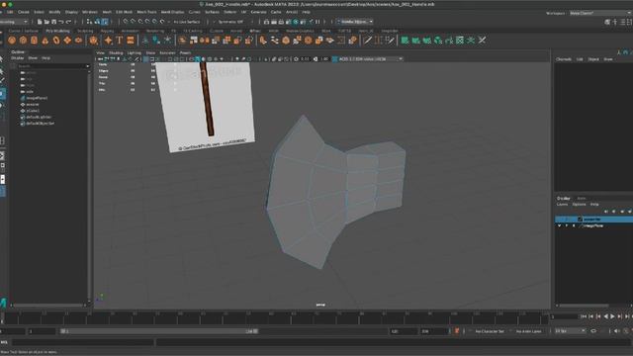The image size is (633, 356).
Task: Click the selected layer's color box
Action: [x=580, y=220]
